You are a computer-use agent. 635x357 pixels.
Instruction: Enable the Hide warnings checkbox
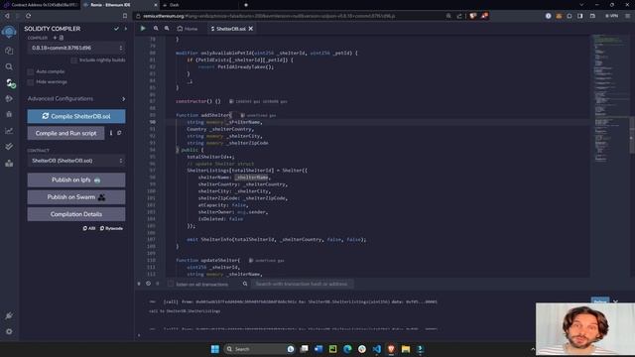31,82
